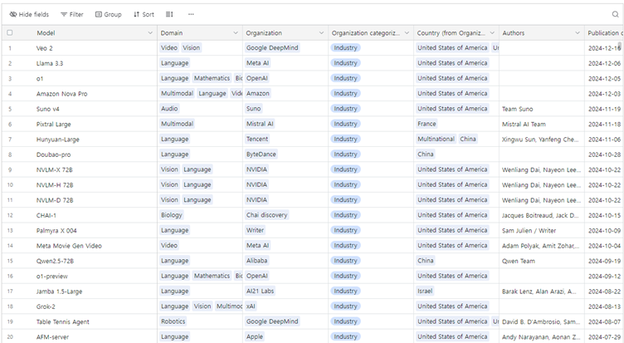This screenshot has height=343, width=624.
Task: Click the Qwen Team authors cell
Action: (x=542, y=261)
